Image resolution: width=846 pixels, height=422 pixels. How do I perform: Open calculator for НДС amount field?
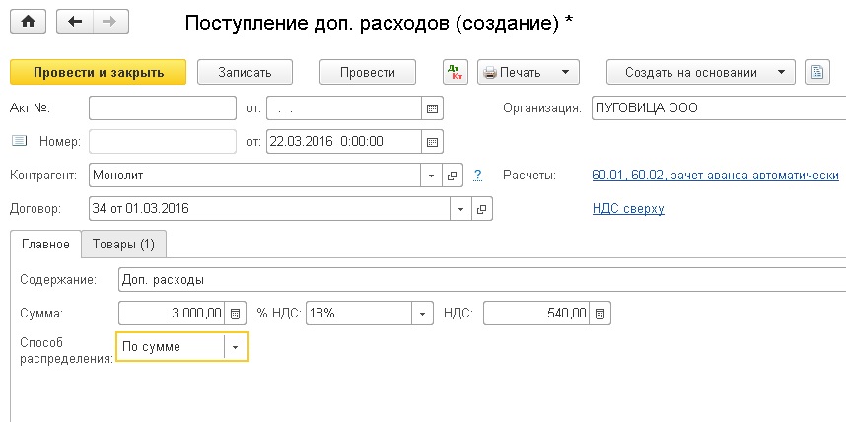coord(599,313)
